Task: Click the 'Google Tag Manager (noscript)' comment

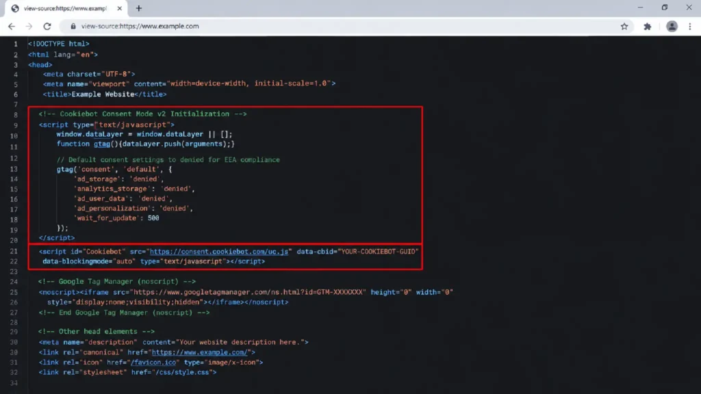Action: coord(118,281)
